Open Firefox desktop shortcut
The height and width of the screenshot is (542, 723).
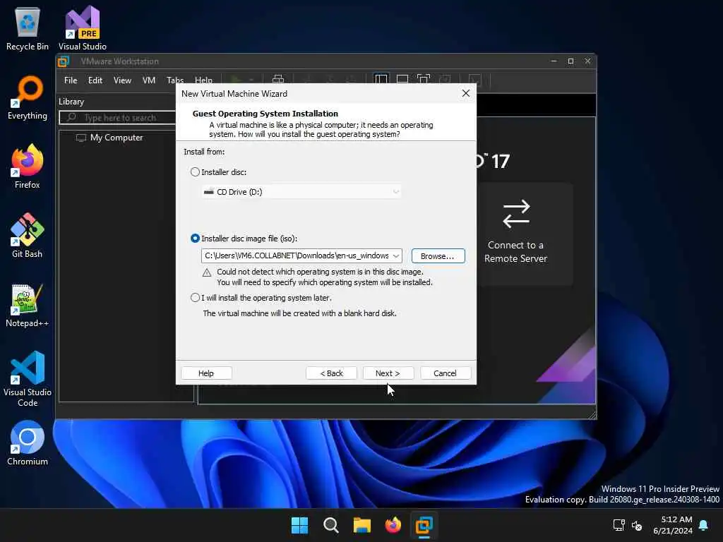28,167
